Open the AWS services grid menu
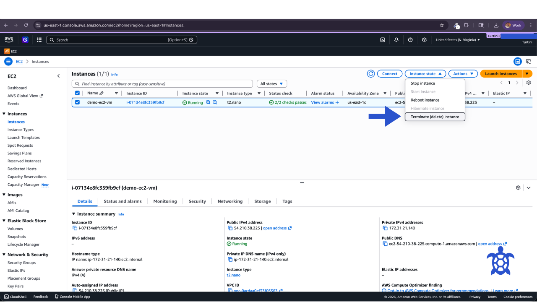This screenshot has width=537, height=302. (x=39, y=40)
